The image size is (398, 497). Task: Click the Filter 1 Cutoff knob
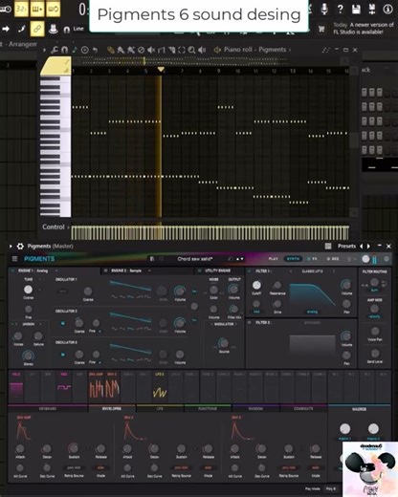(256, 285)
